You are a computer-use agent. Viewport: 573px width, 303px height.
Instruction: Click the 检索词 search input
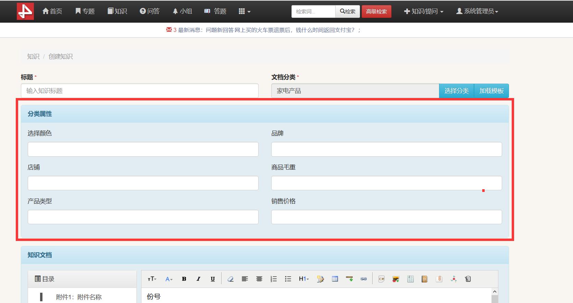[x=313, y=11]
